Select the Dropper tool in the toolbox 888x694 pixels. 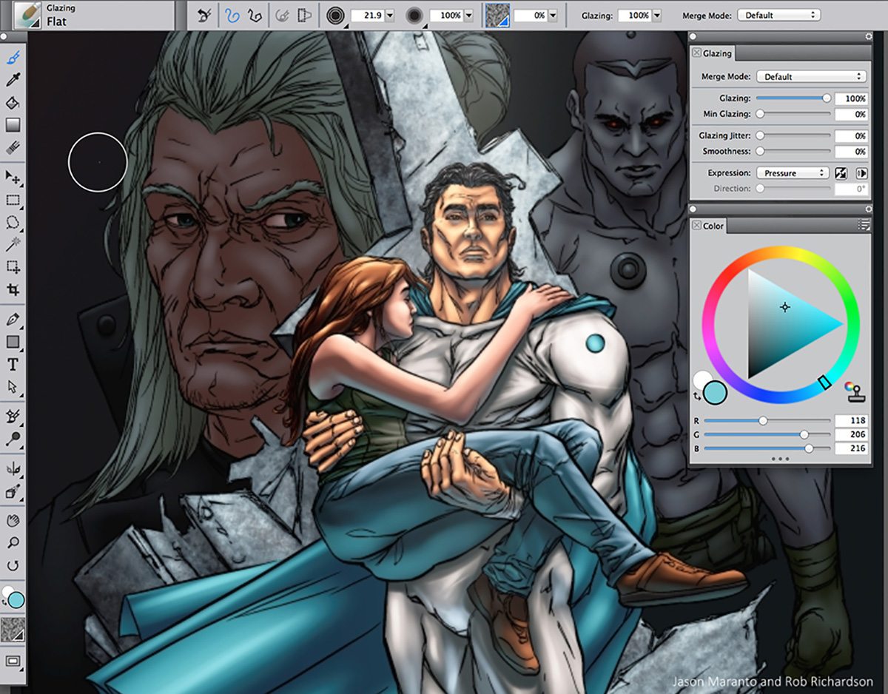coord(13,79)
